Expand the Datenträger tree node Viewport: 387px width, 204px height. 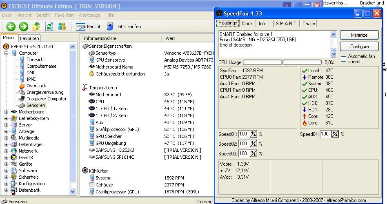click(x=6, y=144)
